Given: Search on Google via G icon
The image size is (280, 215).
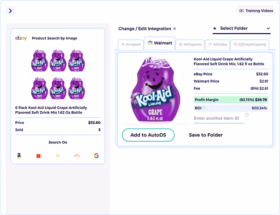Looking at the screenshot, I should pos(97,156).
